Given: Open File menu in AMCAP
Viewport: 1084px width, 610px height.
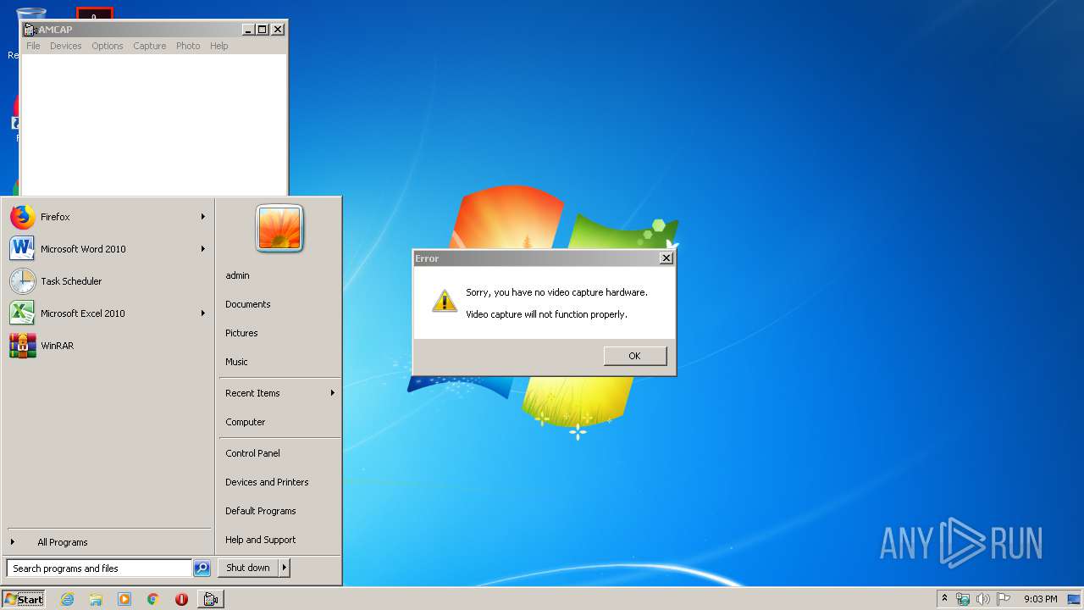Looking at the screenshot, I should click(x=33, y=46).
